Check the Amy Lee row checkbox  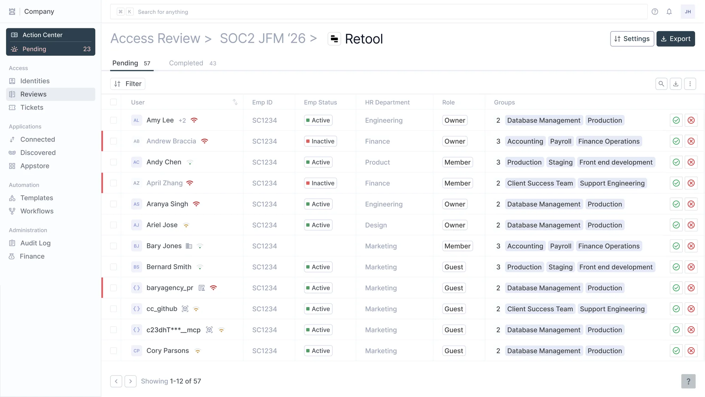pyautogui.click(x=114, y=120)
